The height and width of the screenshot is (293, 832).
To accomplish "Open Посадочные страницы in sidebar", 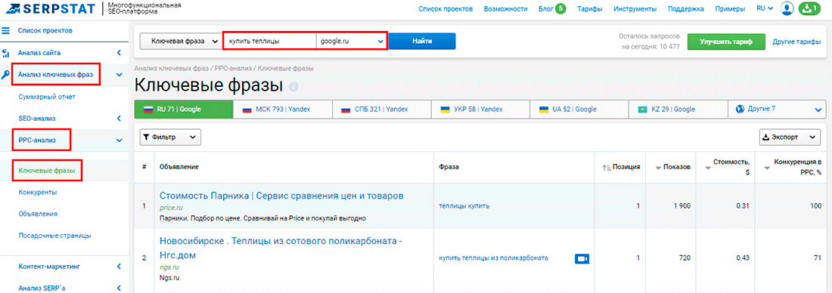I will (54, 236).
